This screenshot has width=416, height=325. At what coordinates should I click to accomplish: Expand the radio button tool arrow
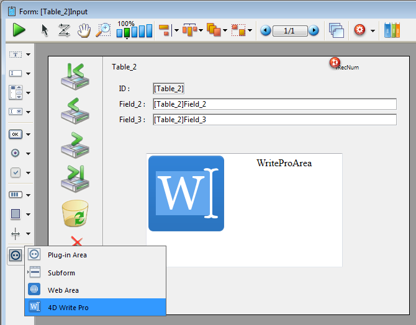[x=28, y=153]
